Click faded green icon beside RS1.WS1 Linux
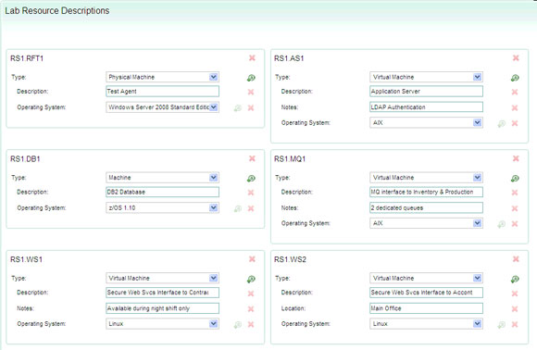Image resolution: width=537 pixels, height=350 pixels. [x=238, y=324]
